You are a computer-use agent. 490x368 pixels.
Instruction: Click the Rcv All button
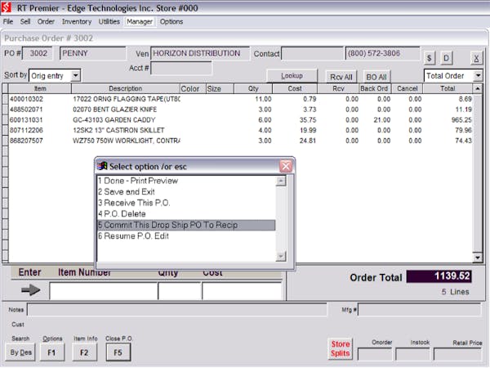pyautogui.click(x=341, y=77)
